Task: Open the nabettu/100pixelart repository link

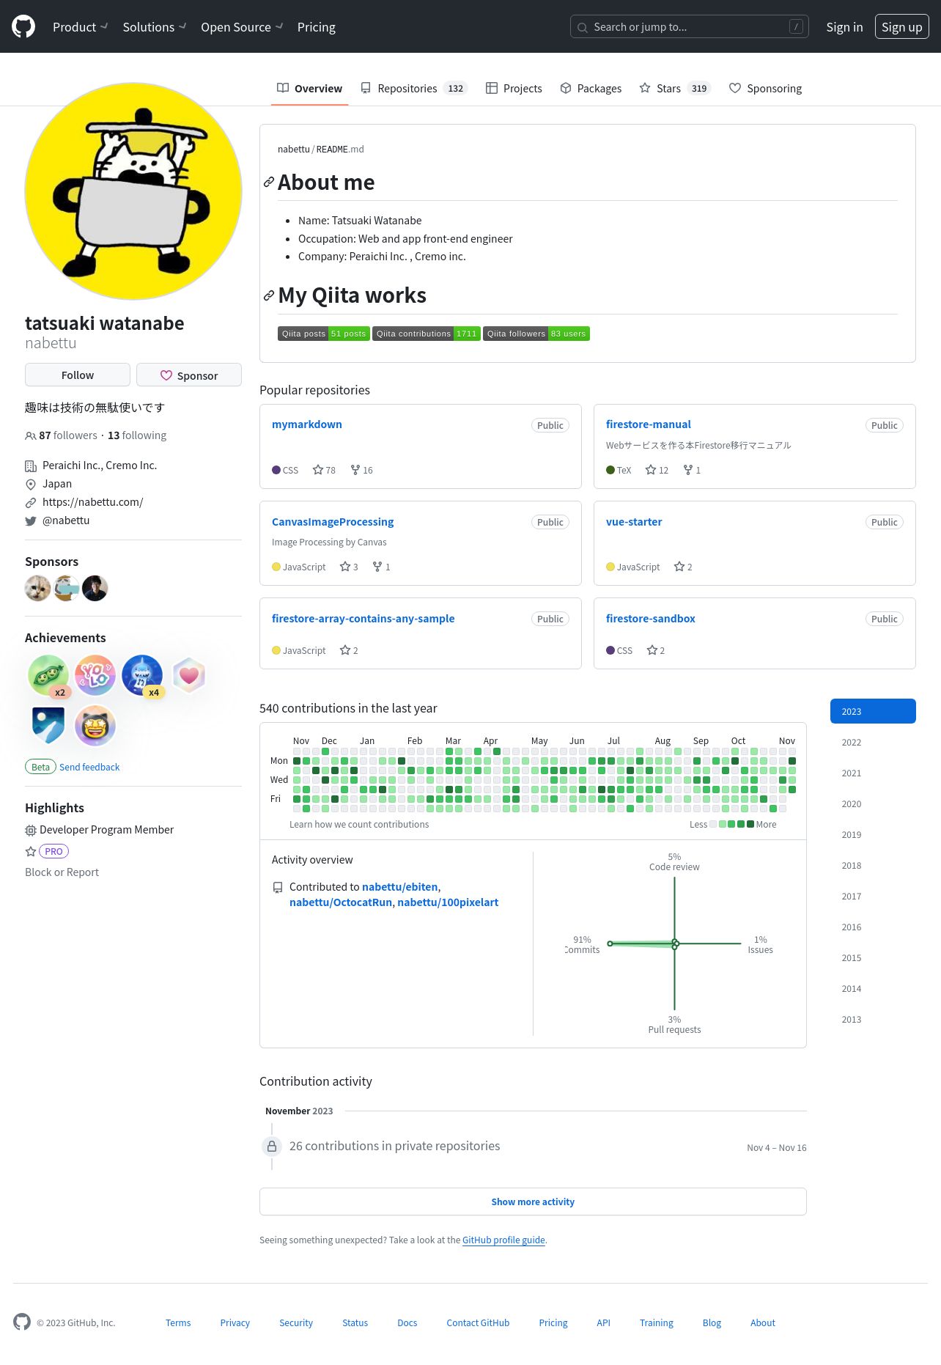Action: pos(448,902)
